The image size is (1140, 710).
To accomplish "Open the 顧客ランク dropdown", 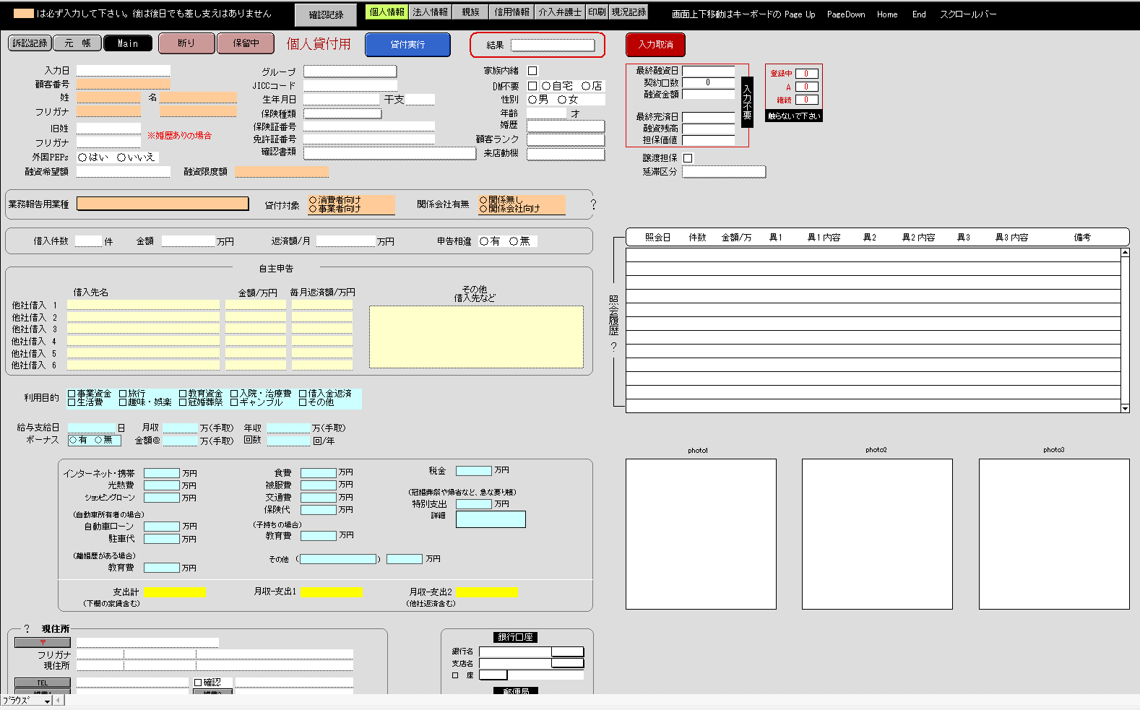I will click(x=566, y=139).
